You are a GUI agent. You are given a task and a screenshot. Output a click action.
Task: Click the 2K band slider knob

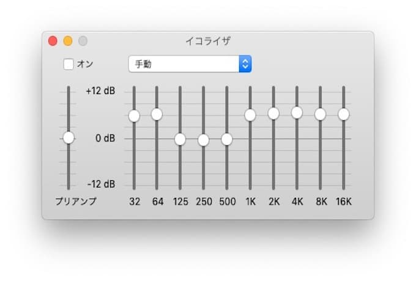(273, 114)
